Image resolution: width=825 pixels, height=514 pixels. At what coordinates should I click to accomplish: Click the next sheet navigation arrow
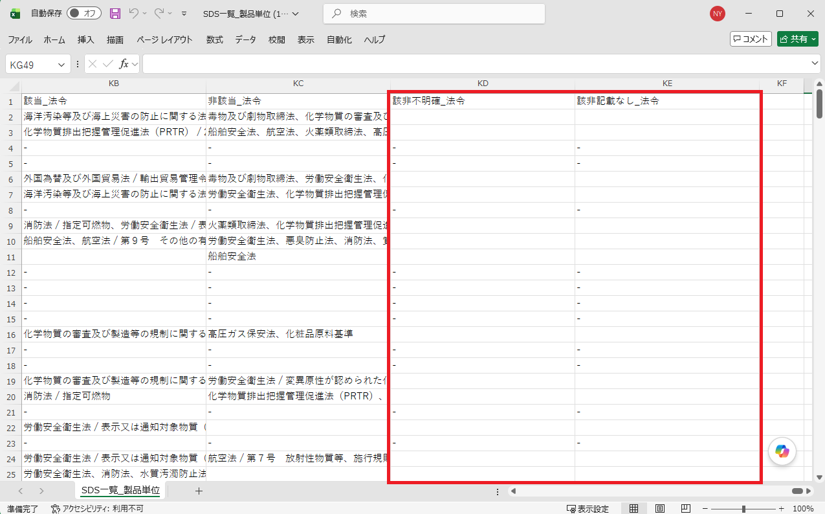[41, 491]
